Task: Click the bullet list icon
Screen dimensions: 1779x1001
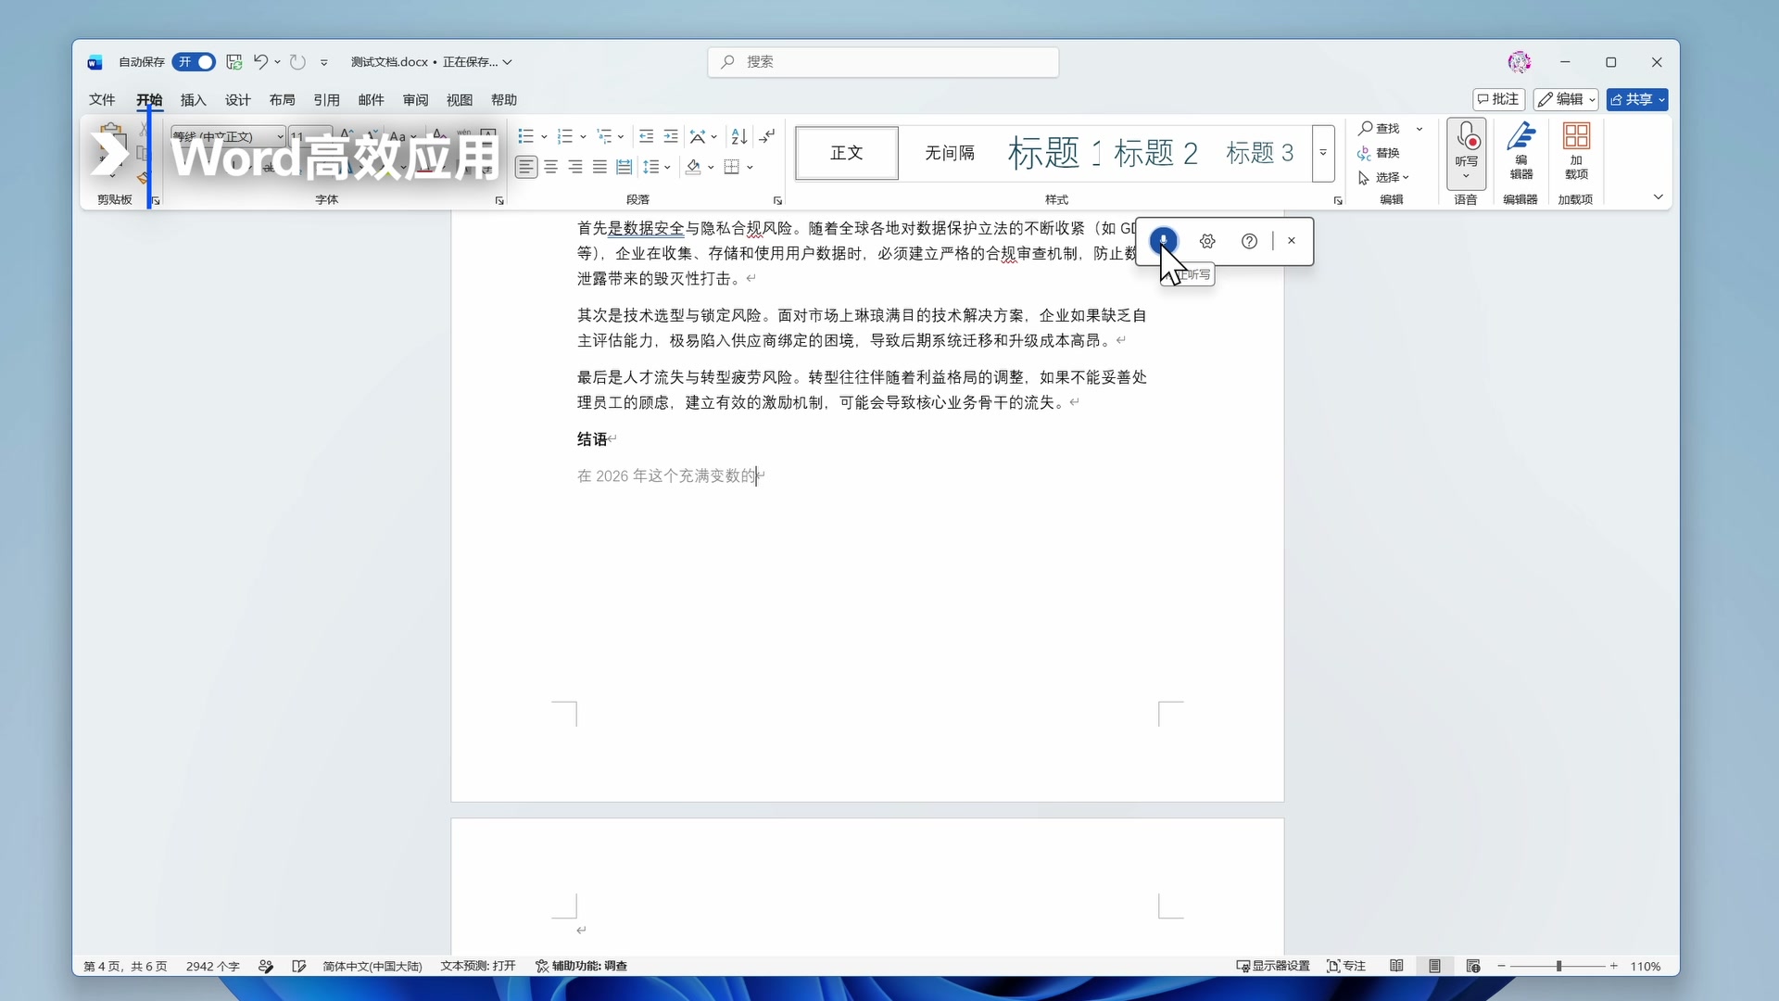Action: click(x=525, y=137)
